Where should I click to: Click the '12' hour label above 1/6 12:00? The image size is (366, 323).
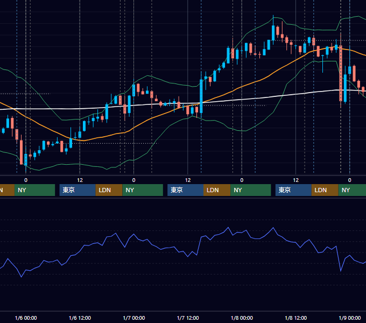(x=80, y=180)
